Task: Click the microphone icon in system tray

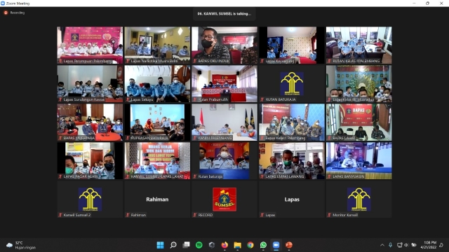Action: 390,245
